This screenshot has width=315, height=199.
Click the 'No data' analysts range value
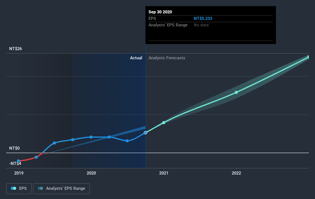click(x=201, y=25)
